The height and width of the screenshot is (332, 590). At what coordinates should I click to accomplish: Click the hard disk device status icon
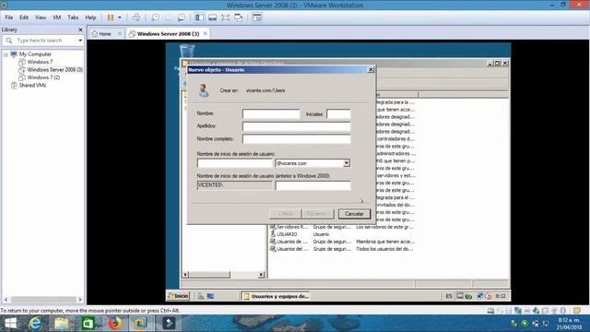(490, 311)
